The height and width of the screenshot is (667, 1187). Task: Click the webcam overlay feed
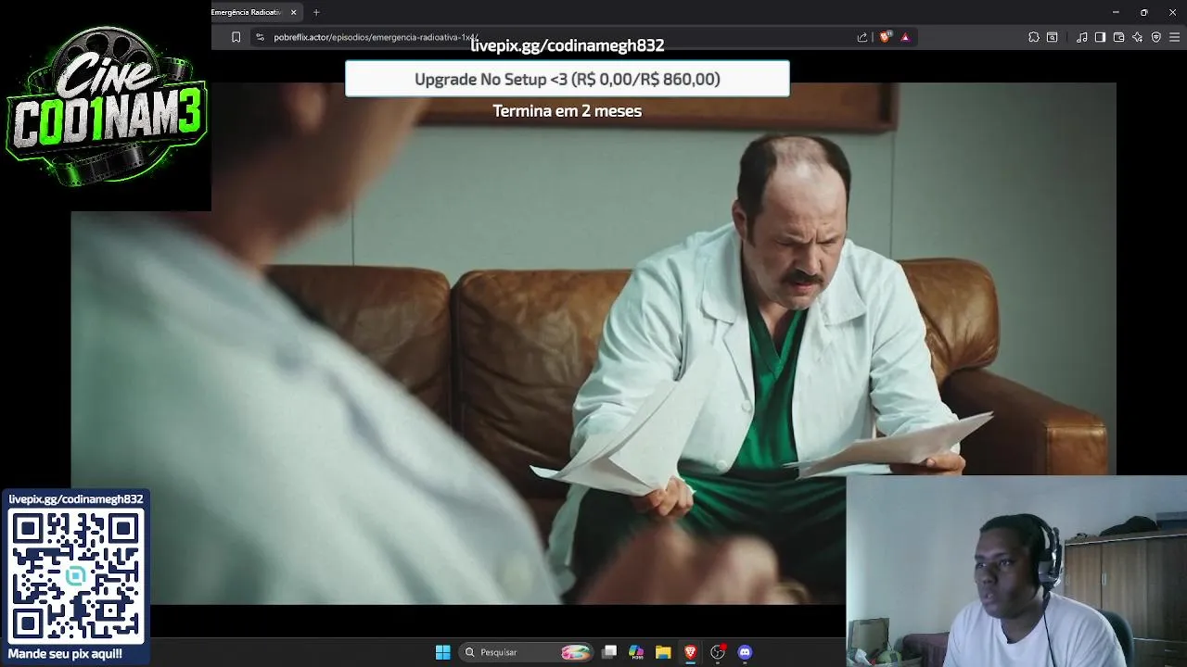pyautogui.click(x=1016, y=571)
